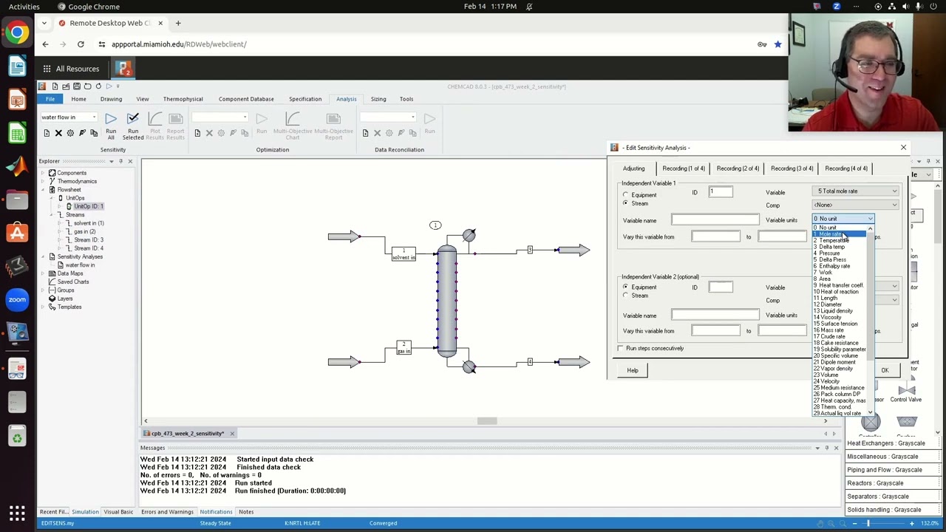
Task: Click the rename sensitivity study icon
Action: click(x=82, y=133)
